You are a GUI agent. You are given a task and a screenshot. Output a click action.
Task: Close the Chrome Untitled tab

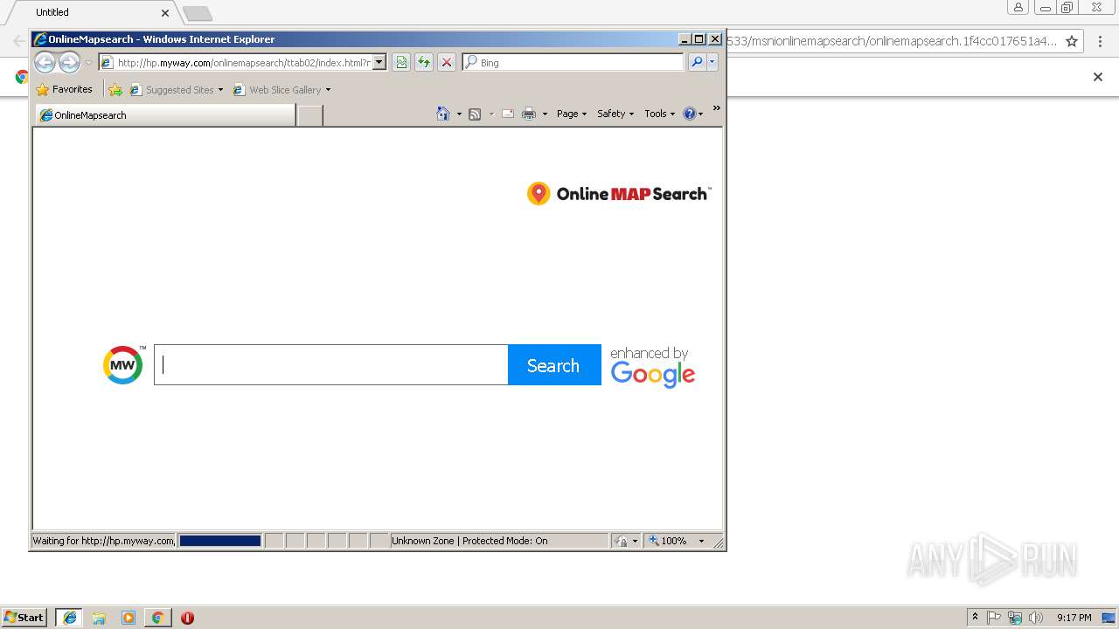coord(165,12)
